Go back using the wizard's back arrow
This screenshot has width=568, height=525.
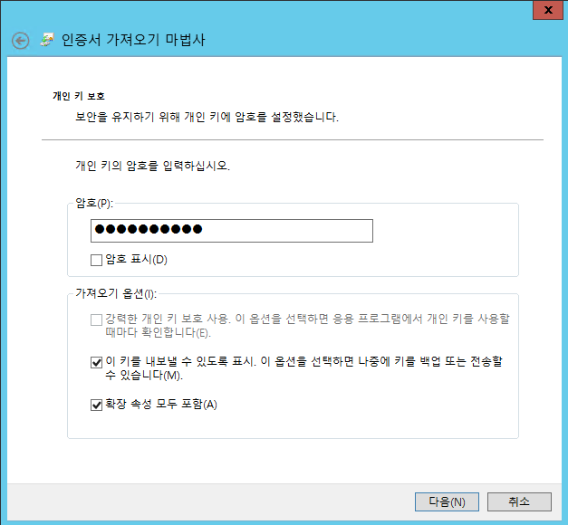(20, 40)
